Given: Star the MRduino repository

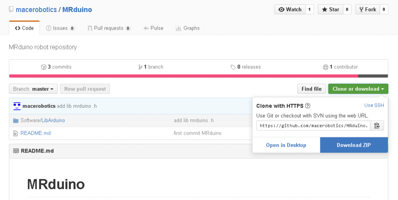Looking at the screenshot, I should pos(330,9).
